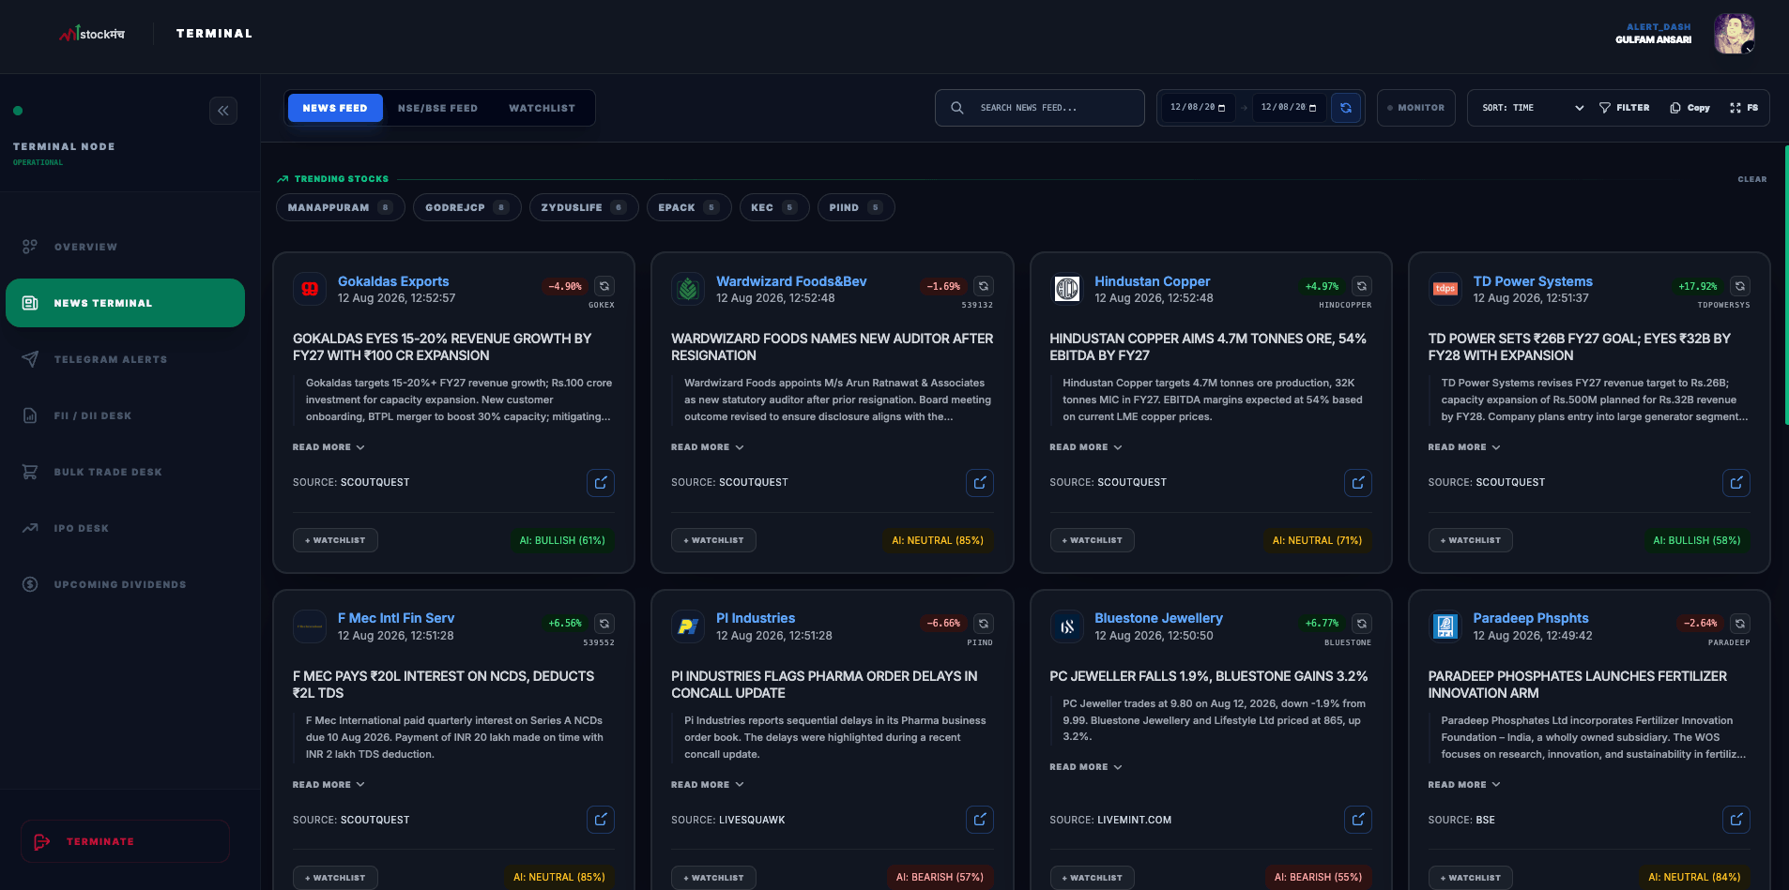Open the Filter options
This screenshot has width=1789, height=890.
[x=1625, y=108]
